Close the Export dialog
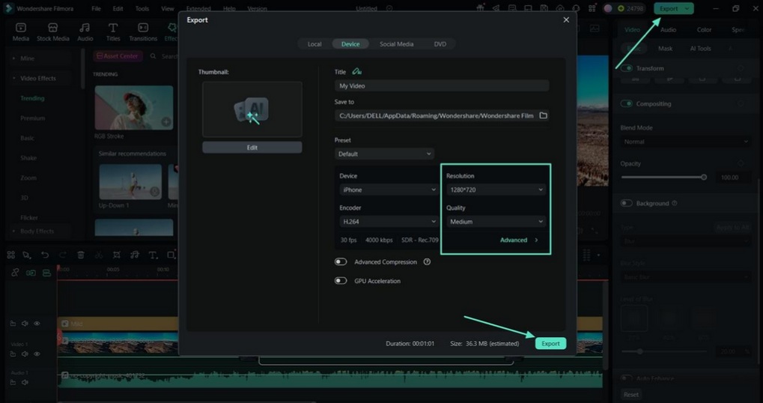This screenshot has height=403, width=763. [x=566, y=20]
